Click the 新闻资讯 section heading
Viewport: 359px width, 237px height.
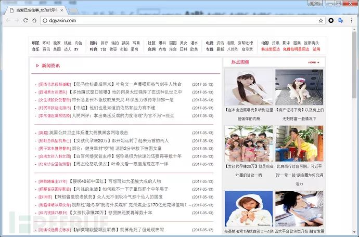(50, 66)
